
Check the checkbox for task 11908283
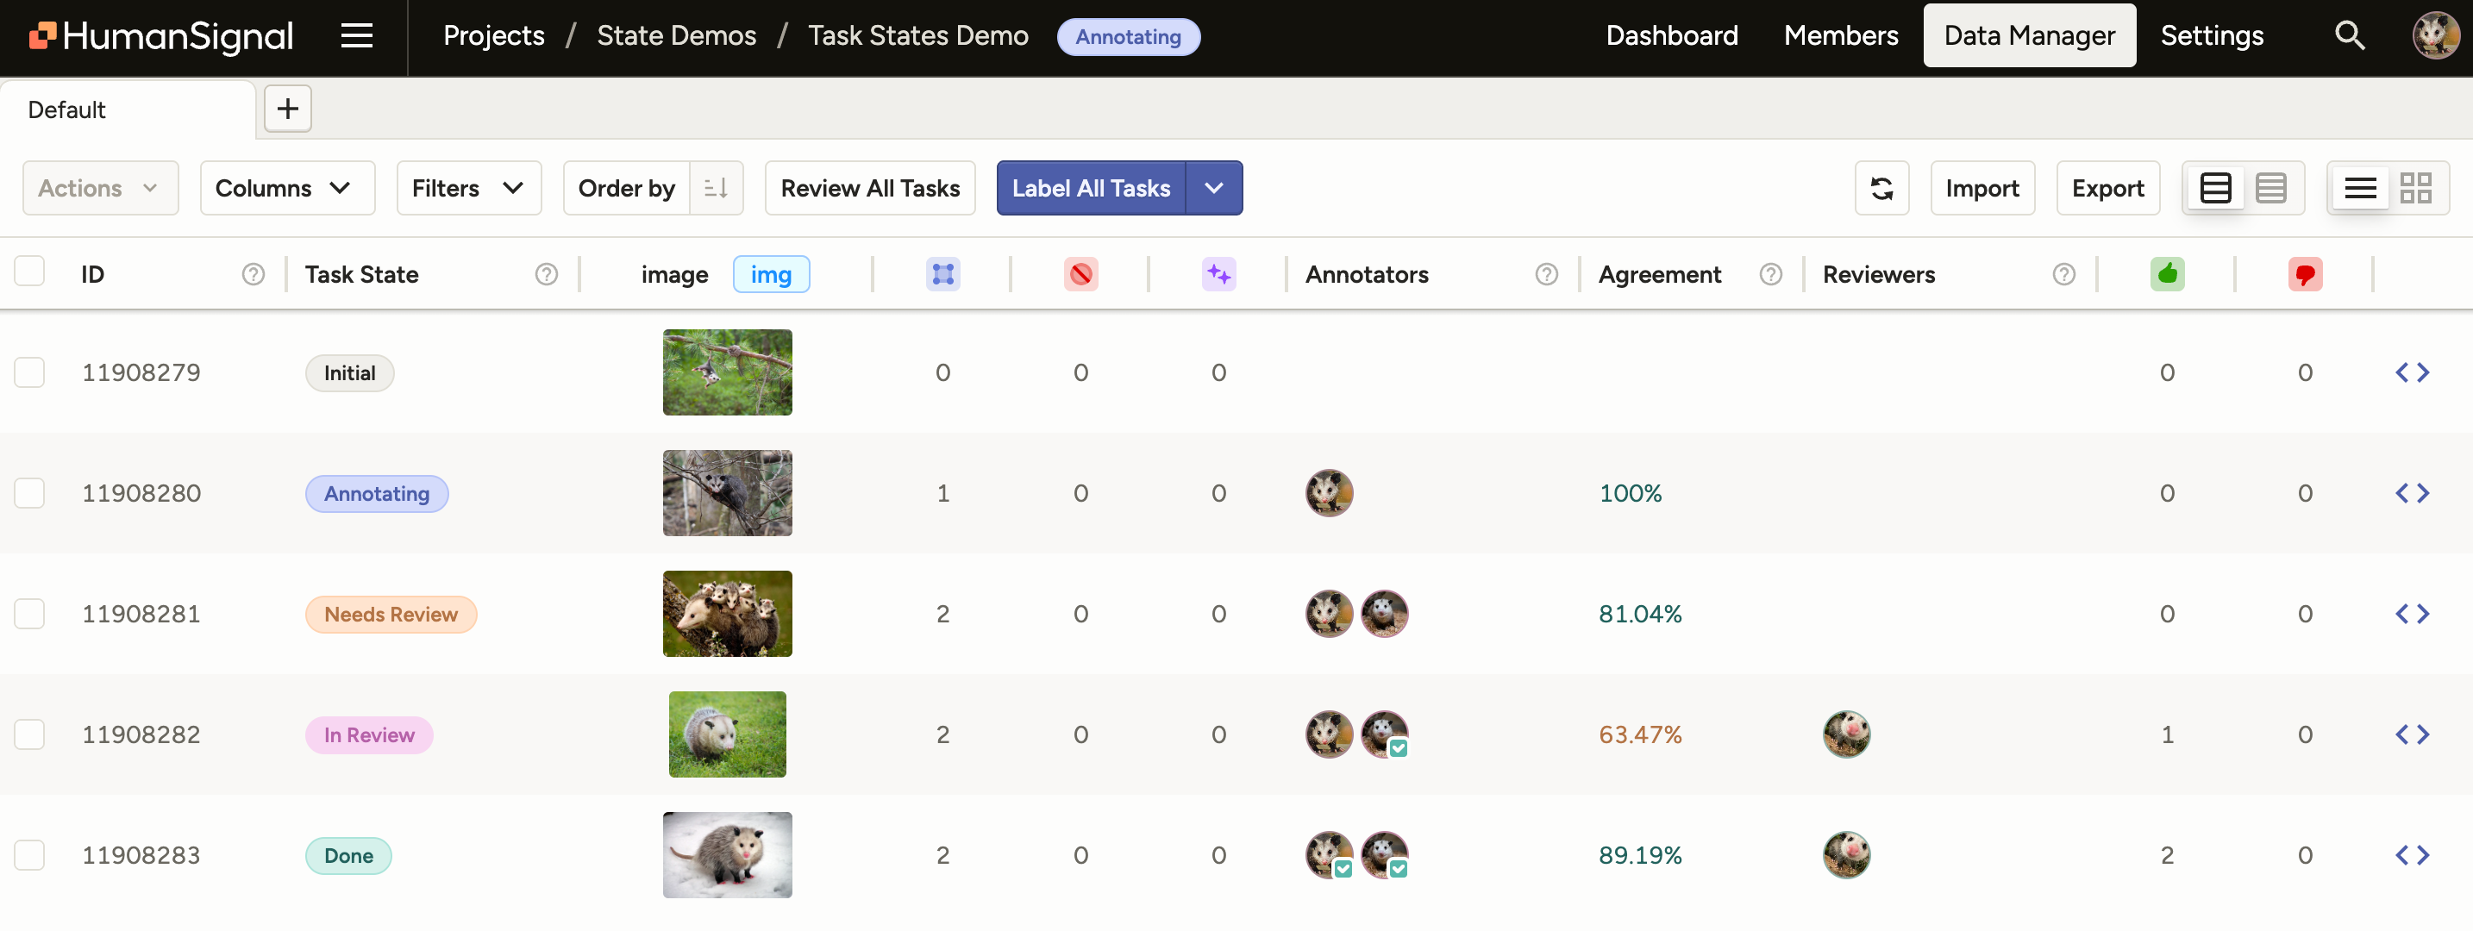click(x=30, y=855)
